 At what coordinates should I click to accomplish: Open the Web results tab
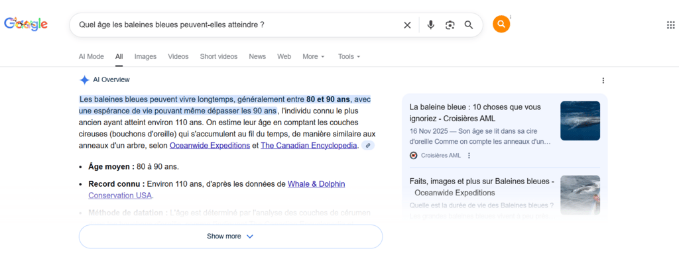(x=284, y=57)
